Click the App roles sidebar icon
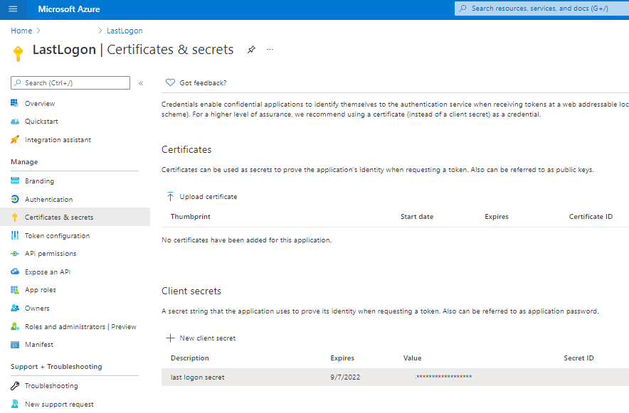 16,289
